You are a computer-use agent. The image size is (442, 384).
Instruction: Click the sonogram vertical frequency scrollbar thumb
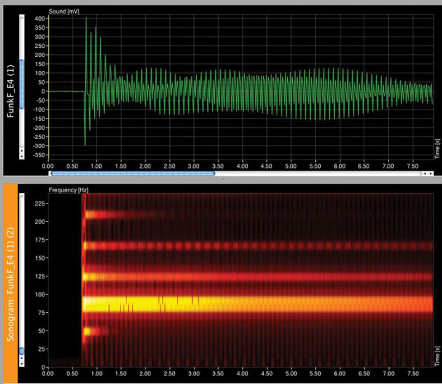click(21, 351)
